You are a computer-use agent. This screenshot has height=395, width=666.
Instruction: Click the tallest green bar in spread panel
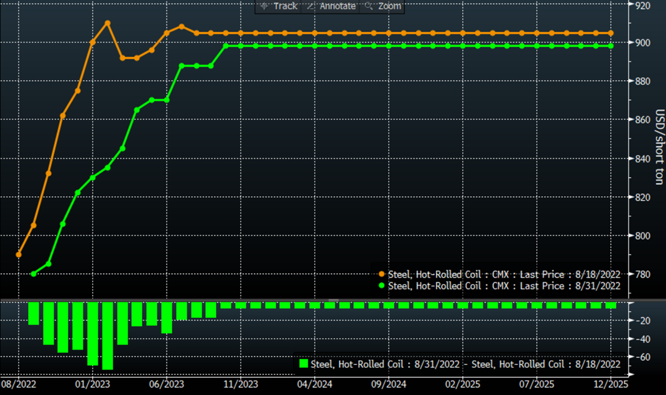click(107, 336)
